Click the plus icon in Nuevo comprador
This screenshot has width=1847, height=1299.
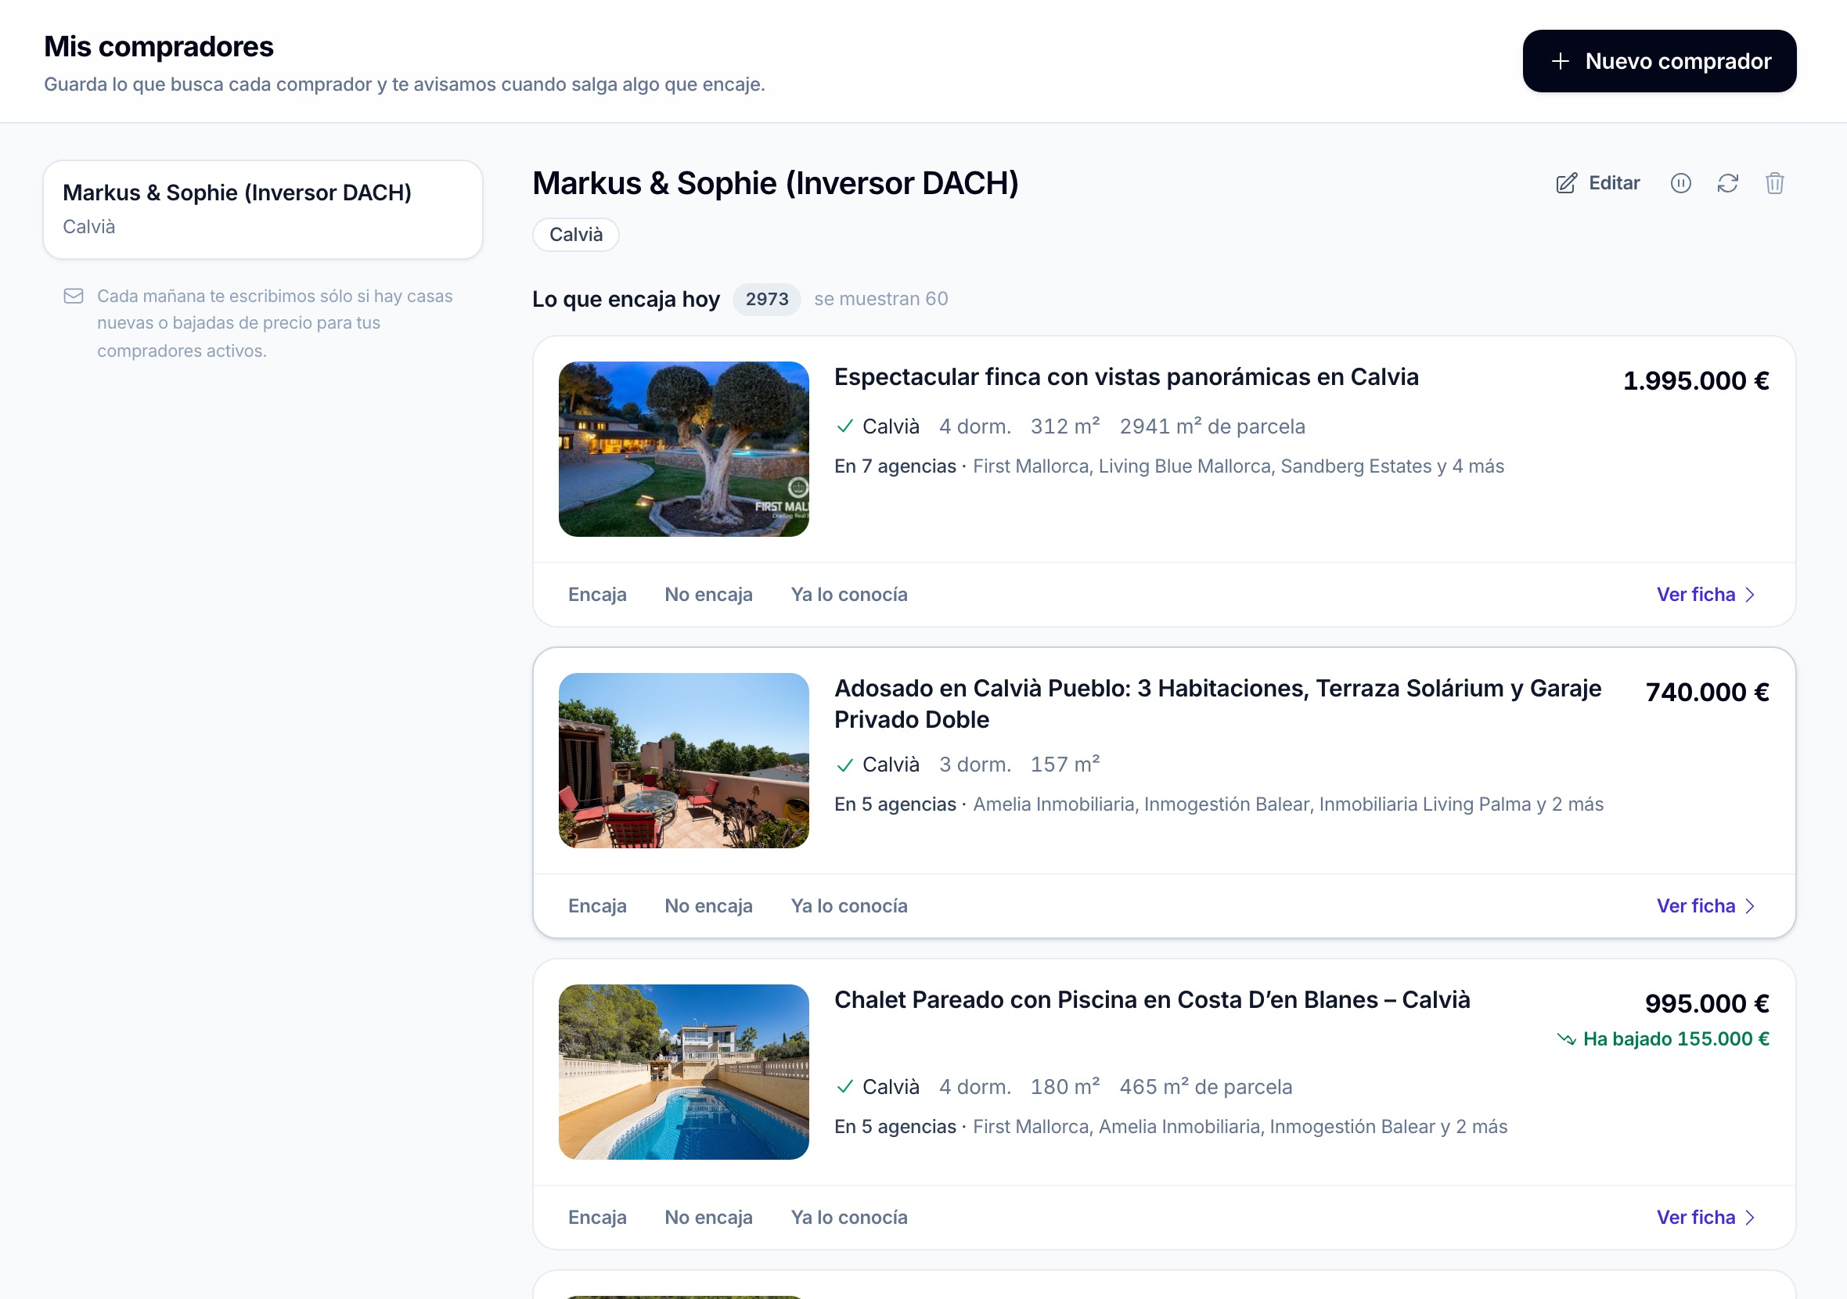1560,61
